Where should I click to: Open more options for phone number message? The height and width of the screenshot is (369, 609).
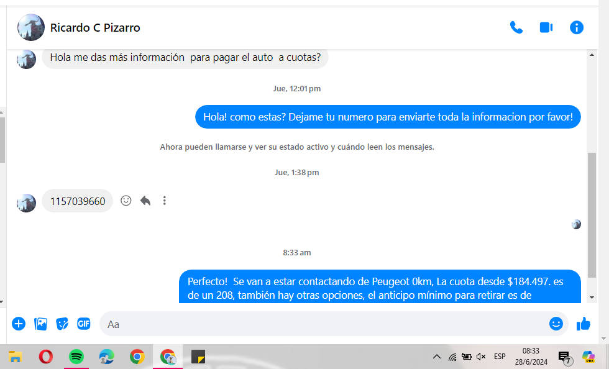tap(165, 201)
